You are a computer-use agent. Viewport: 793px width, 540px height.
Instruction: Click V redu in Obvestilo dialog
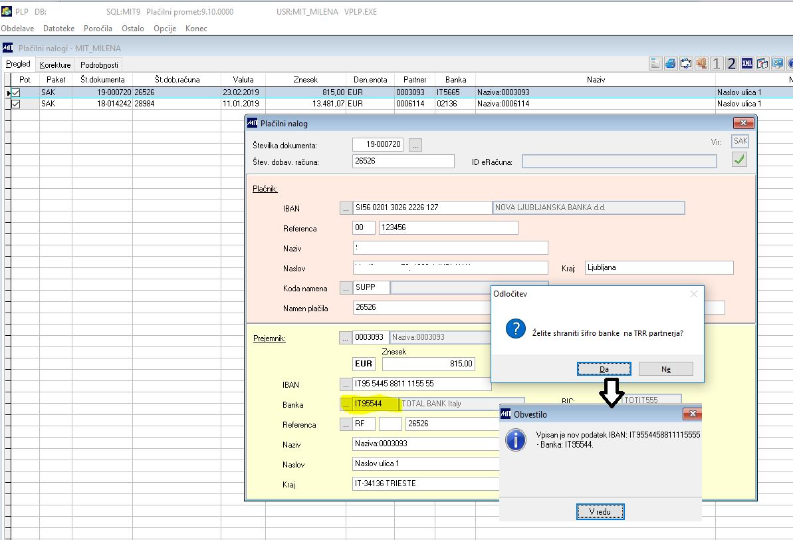coord(600,511)
